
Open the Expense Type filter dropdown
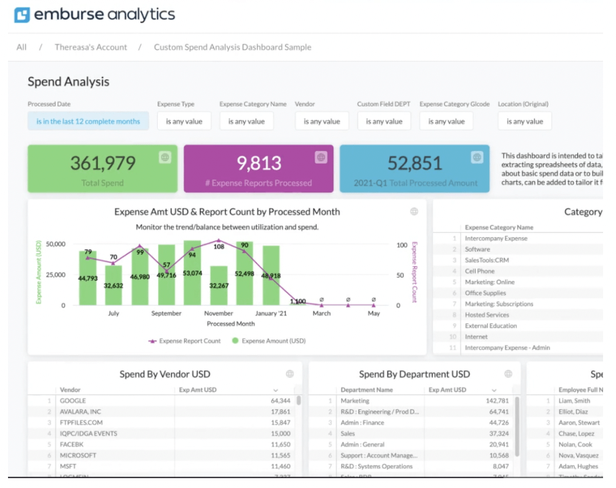click(184, 121)
